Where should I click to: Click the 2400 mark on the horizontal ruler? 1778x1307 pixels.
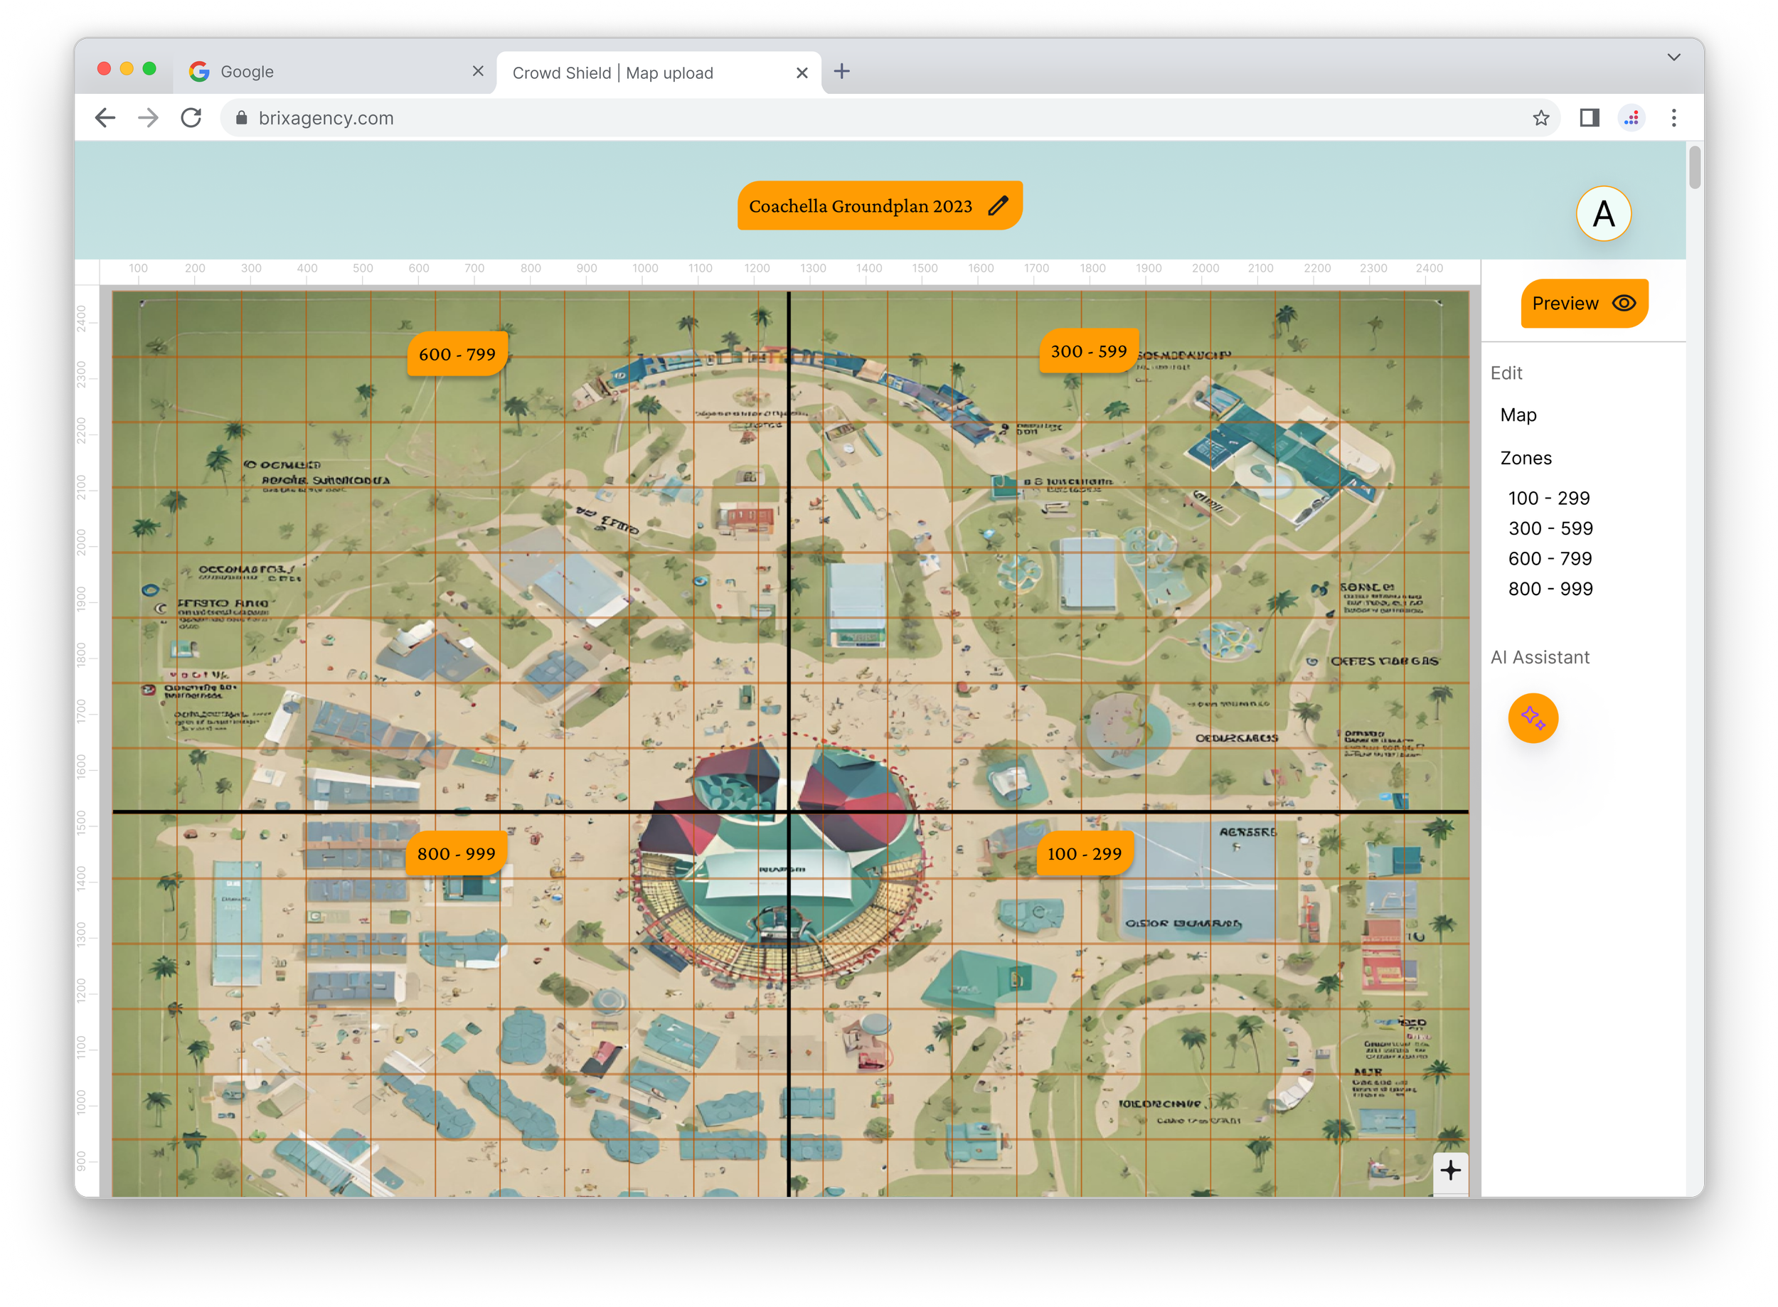(1428, 268)
